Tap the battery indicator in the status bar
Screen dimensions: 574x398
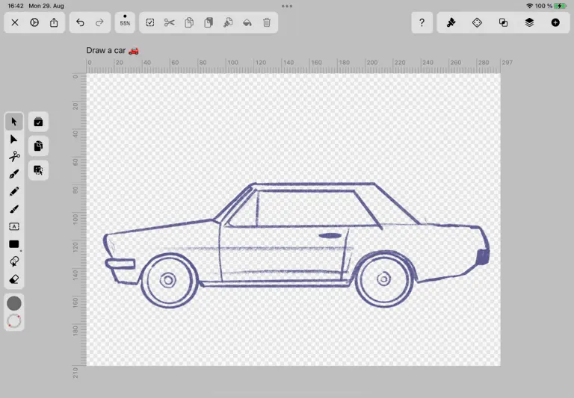point(561,6)
